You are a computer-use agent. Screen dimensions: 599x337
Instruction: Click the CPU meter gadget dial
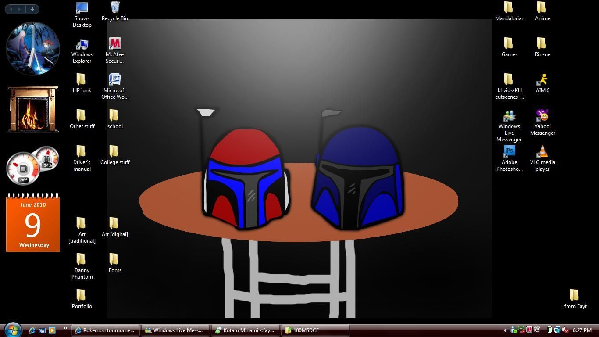coord(23,168)
